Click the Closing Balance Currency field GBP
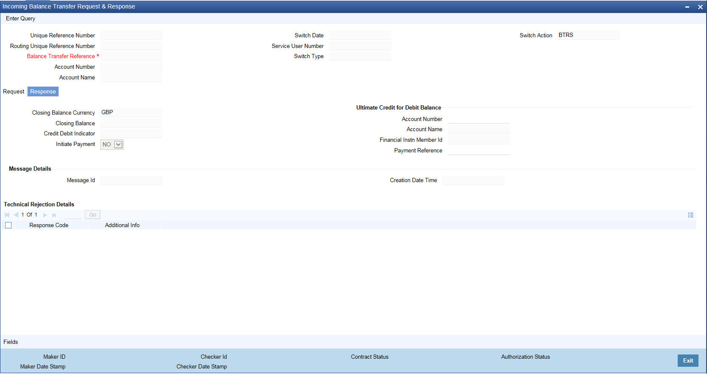Viewport: 707px width, 374px height. 131,112
